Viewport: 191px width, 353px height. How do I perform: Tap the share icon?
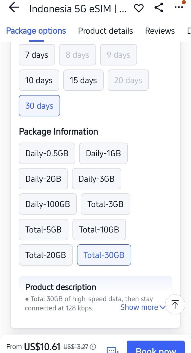(159, 8)
